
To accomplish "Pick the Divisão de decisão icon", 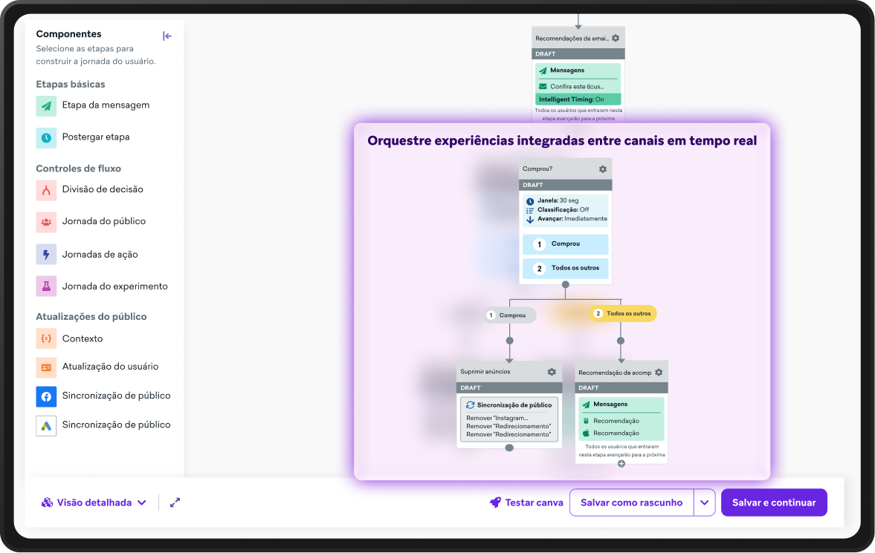I will pyautogui.click(x=46, y=190).
